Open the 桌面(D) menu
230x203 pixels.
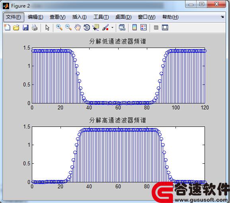pos(123,17)
